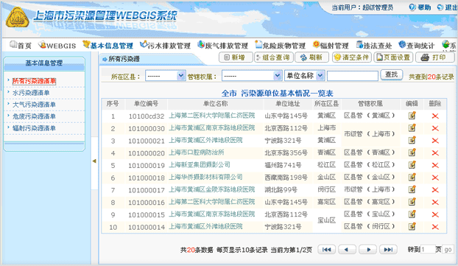458x266 pixels.
Task: Collapse the left sidebar with the arrow handle
Action: (94, 161)
